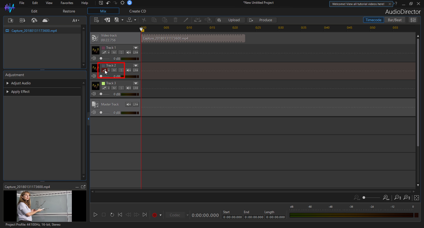Viewport: 424px width, 228px height.
Task: Mute Track 1 with M button
Action: (x=114, y=52)
